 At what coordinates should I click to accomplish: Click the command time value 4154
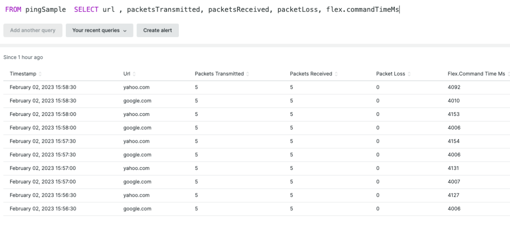tap(453, 141)
